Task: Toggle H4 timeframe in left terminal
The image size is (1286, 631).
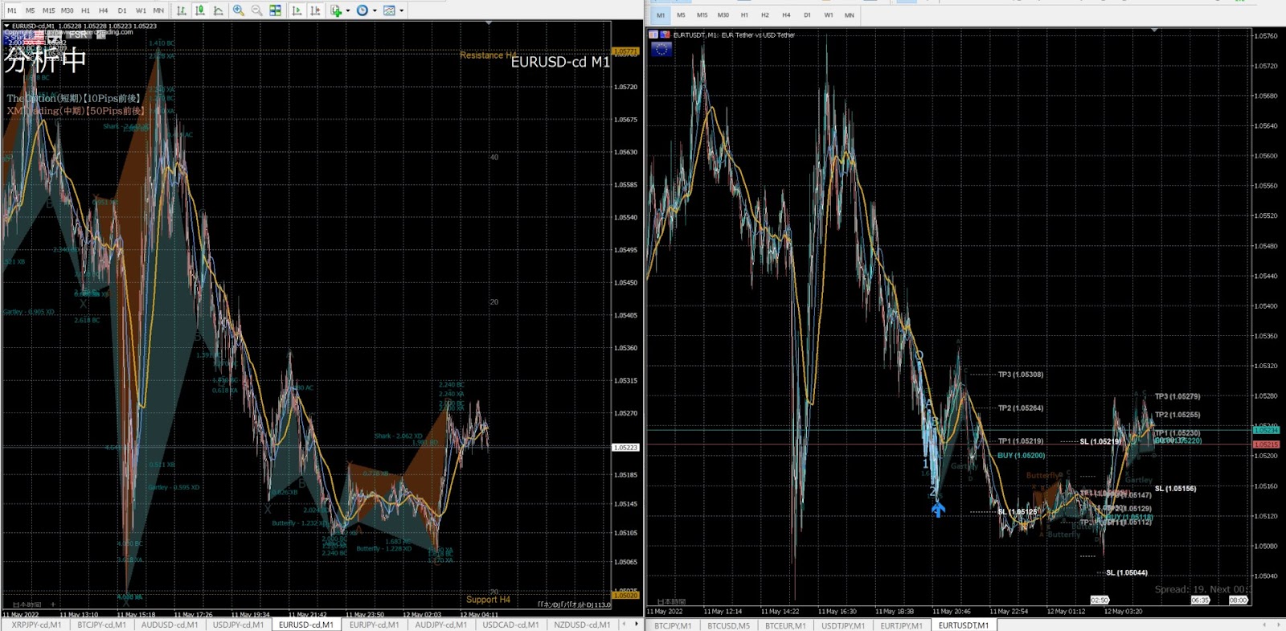Action: point(104,10)
